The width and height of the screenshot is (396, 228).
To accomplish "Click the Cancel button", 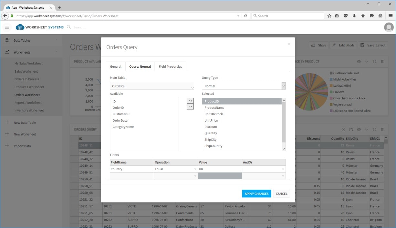I will [x=281, y=193].
